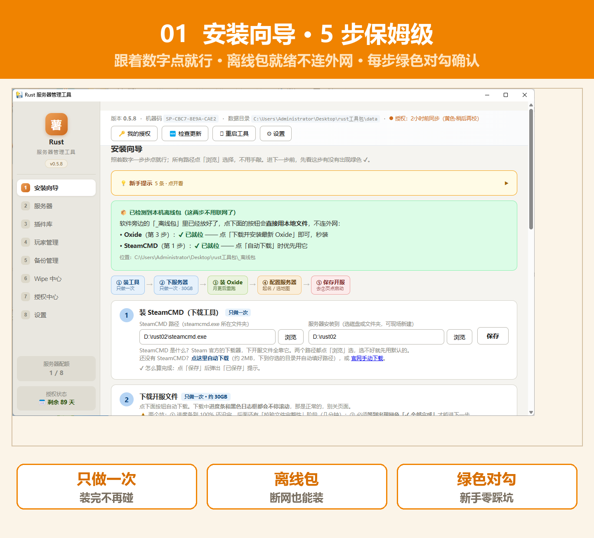The height and width of the screenshot is (538, 594).
Task: Jump to step ⑤ 保存开服 chip
Action: coord(330,285)
